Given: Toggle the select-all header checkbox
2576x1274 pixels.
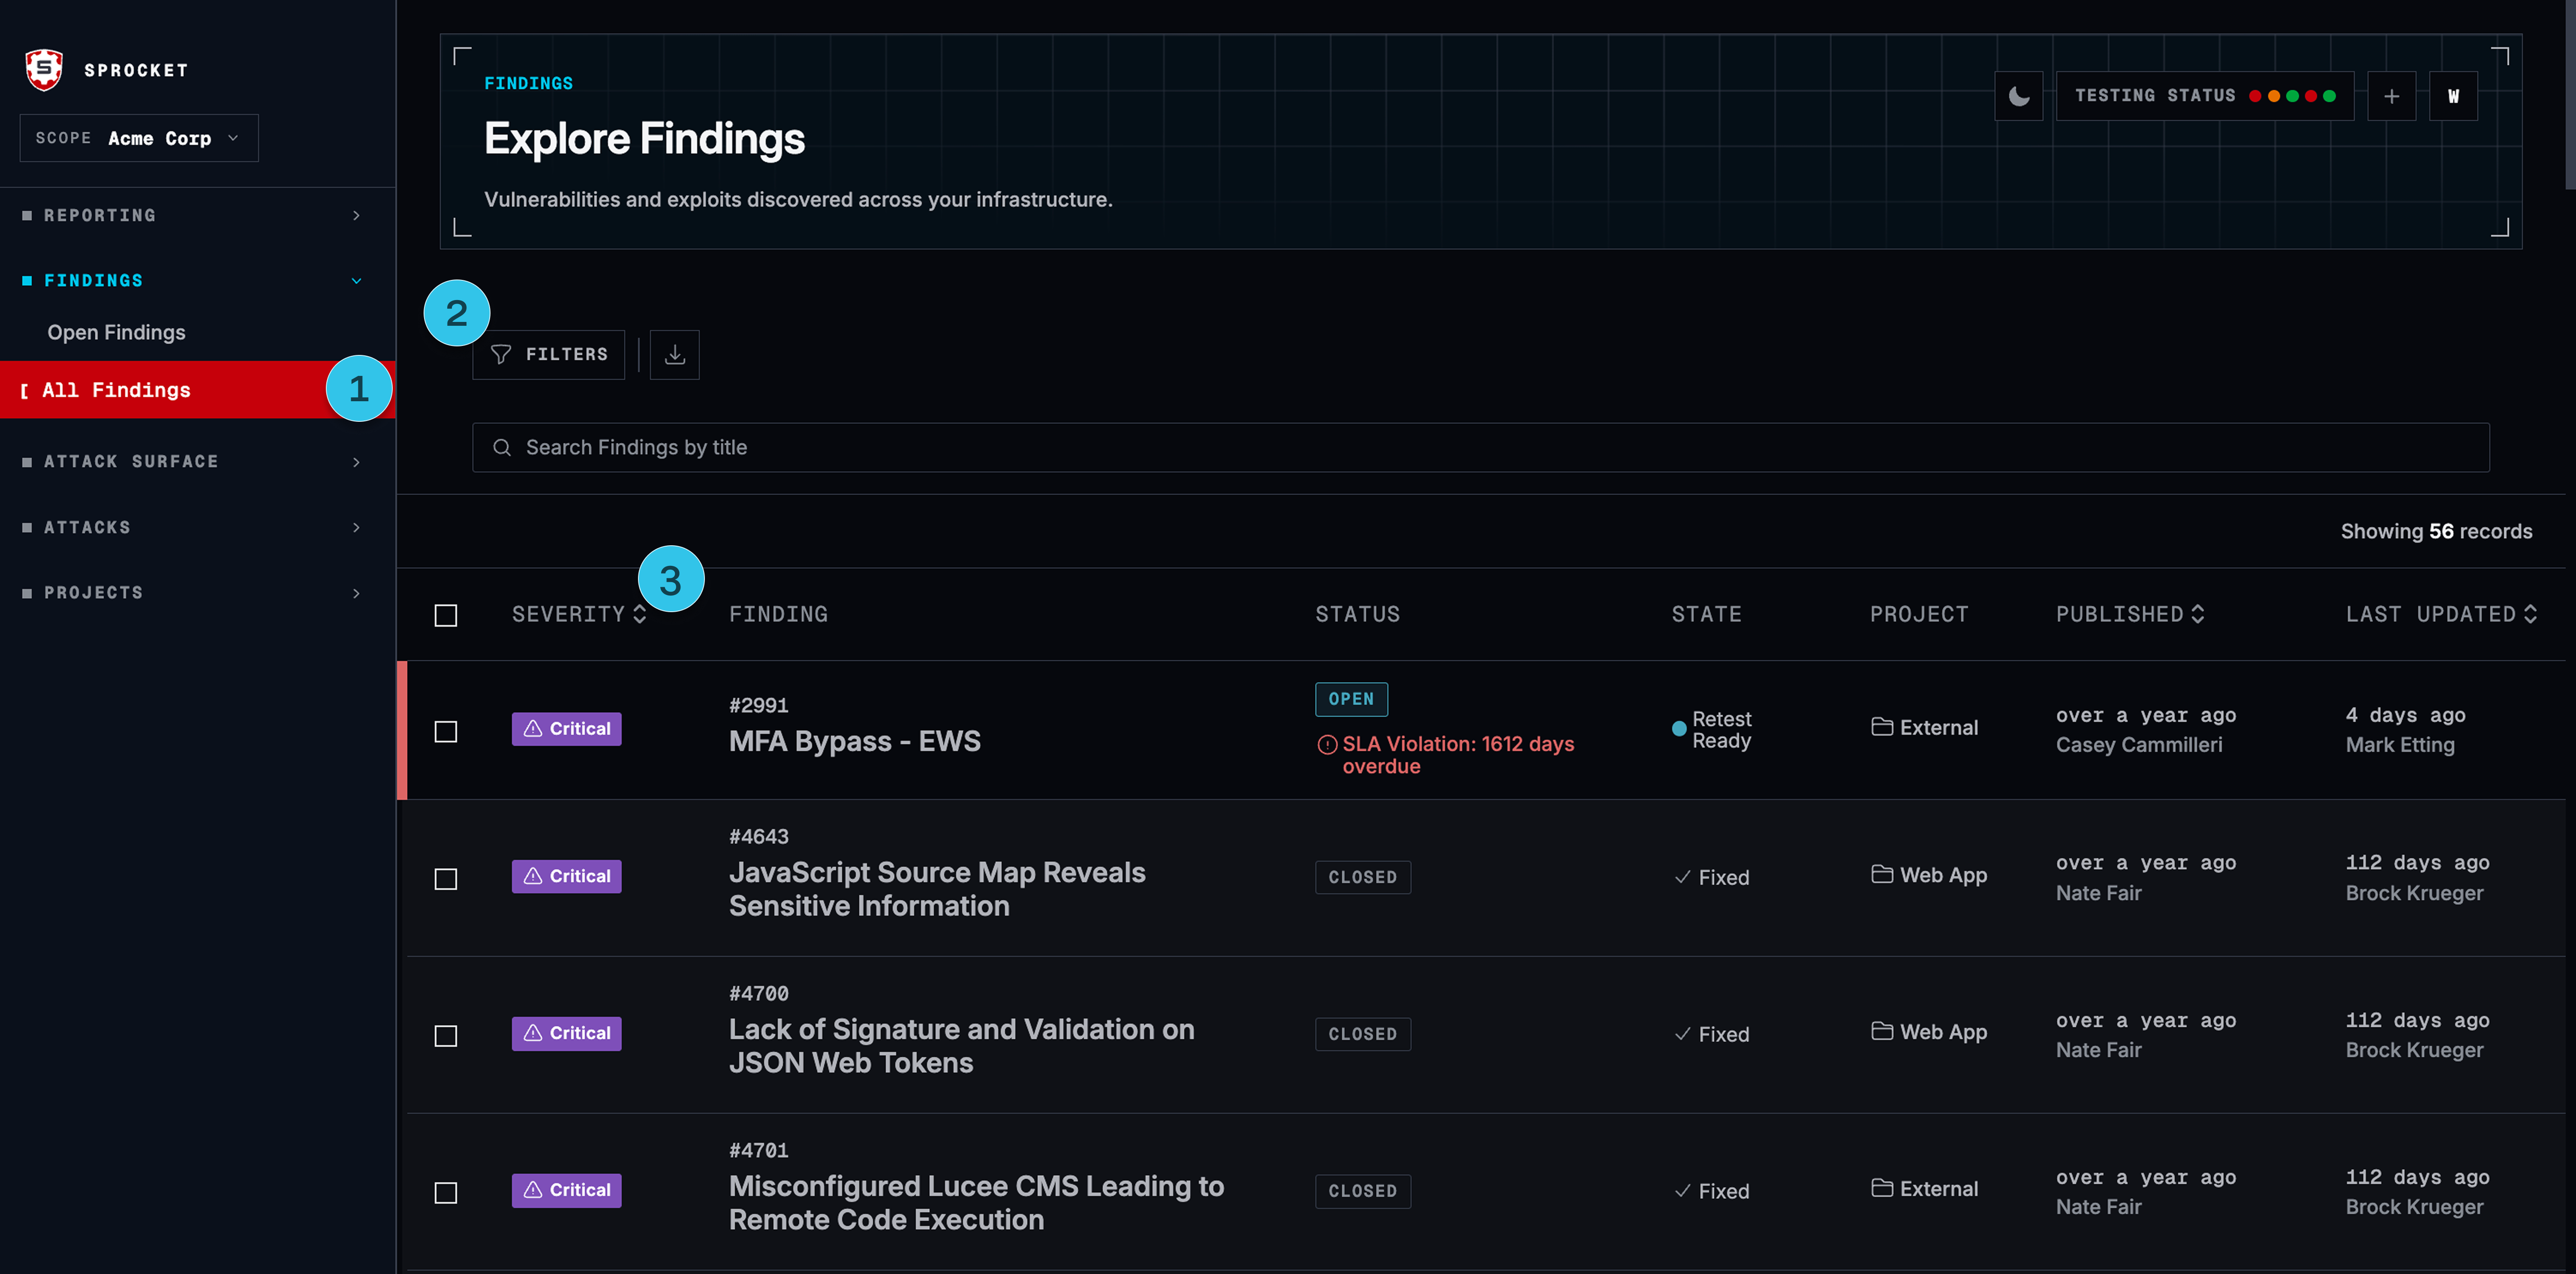Looking at the screenshot, I should tap(446, 615).
